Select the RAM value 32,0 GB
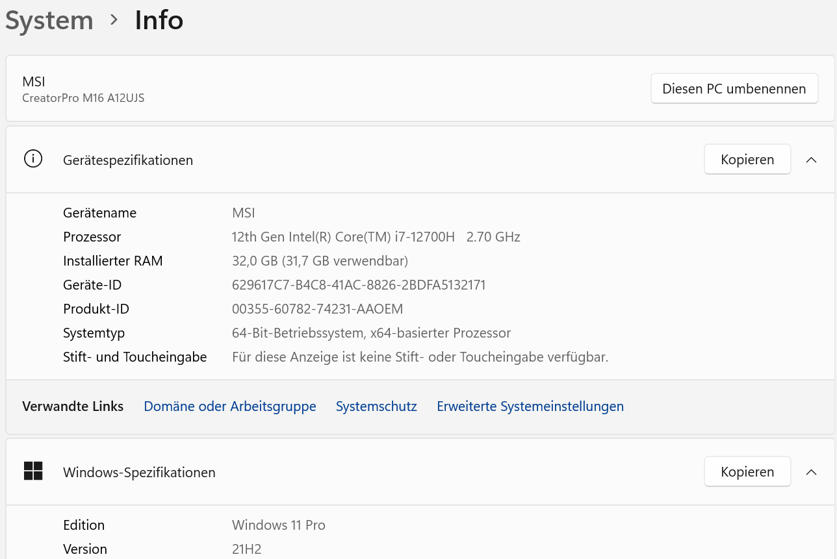Image resolution: width=837 pixels, height=559 pixels. click(x=320, y=261)
